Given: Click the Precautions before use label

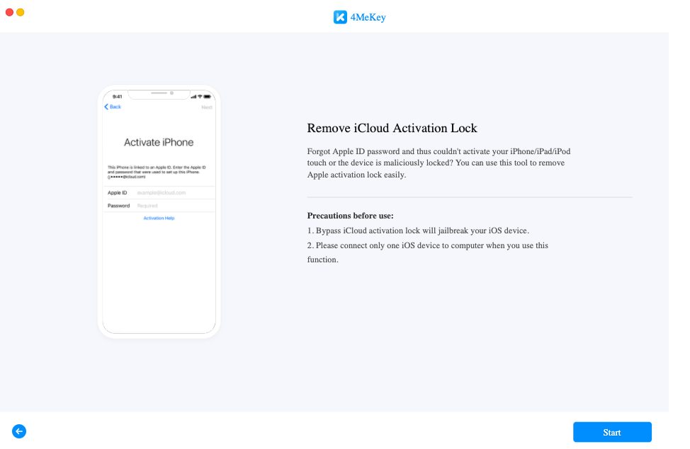Looking at the screenshot, I should click(x=350, y=216).
